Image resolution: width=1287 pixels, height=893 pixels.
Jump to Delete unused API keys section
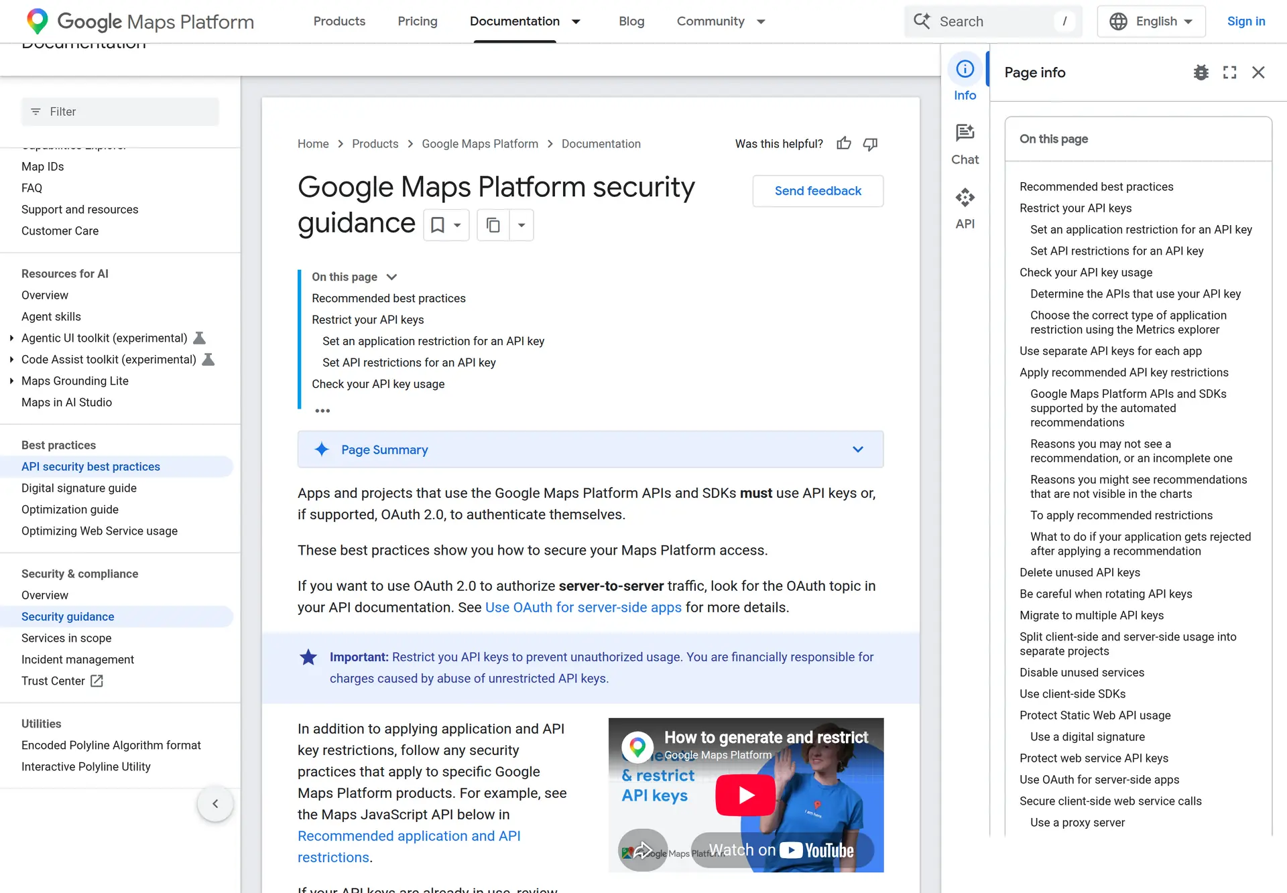pos(1080,573)
